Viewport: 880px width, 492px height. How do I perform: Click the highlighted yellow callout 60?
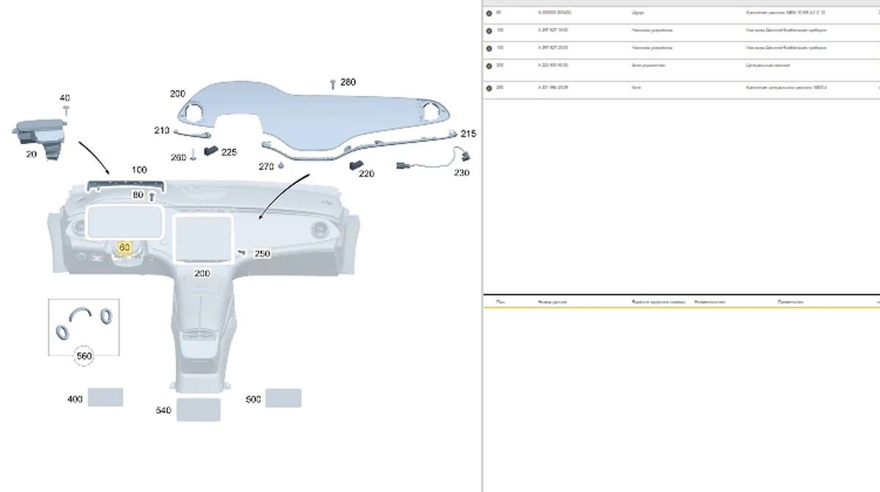[x=124, y=248]
